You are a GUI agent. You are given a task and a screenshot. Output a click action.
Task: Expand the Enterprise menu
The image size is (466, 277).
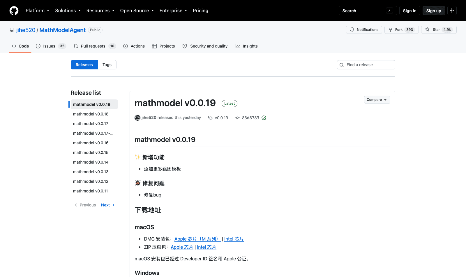click(173, 10)
